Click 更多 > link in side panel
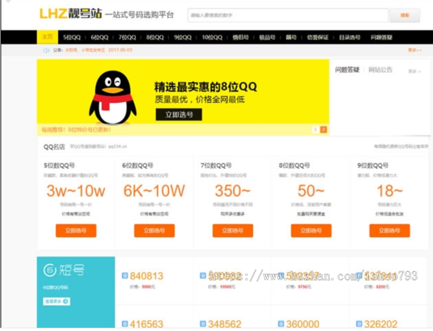Screen dimensions: 433x331 point(415,71)
